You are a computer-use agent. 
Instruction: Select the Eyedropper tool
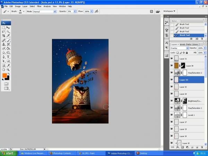[x=8, y=66]
